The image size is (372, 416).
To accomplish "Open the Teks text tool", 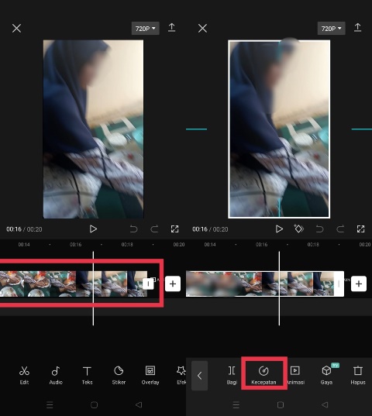I will coord(87,375).
